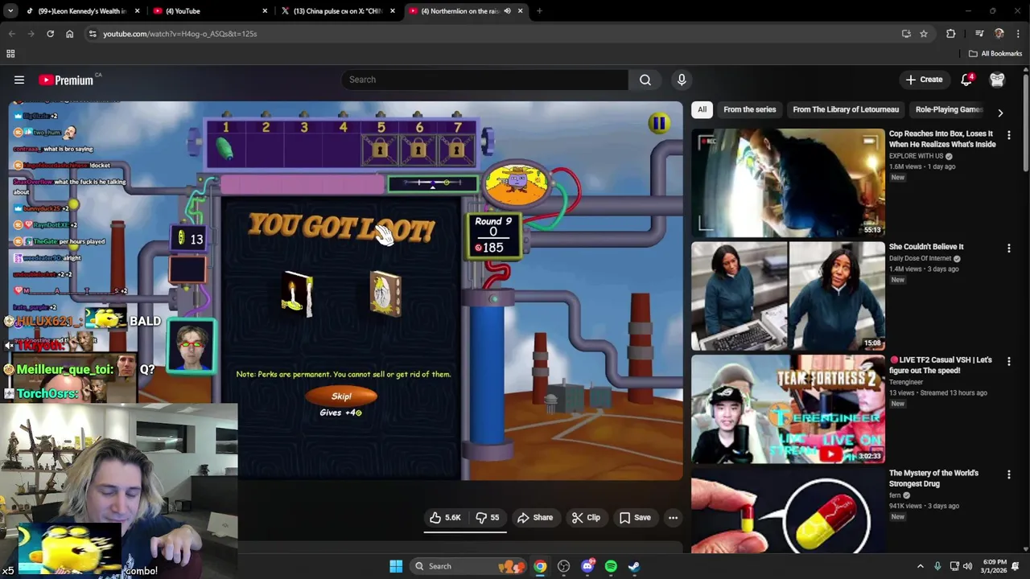This screenshot has width=1030, height=579.
Task: Open LIVE TF2 Casual VSH thumbnail
Action: [788, 409]
